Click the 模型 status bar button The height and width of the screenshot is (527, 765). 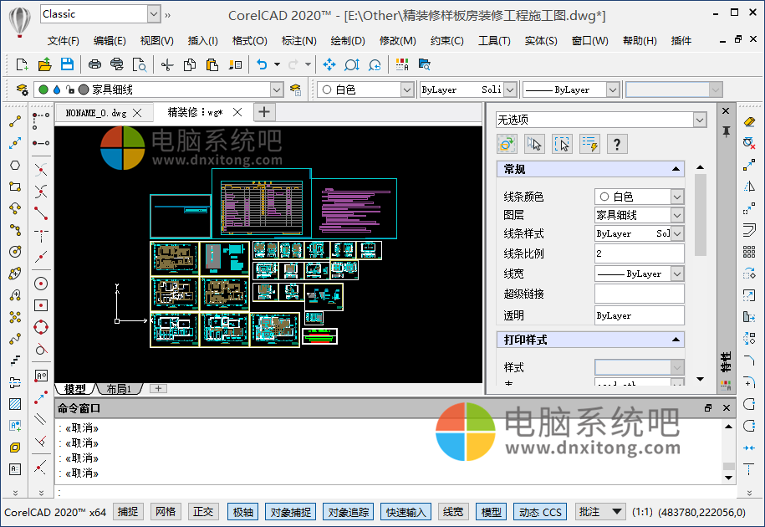pyautogui.click(x=491, y=512)
